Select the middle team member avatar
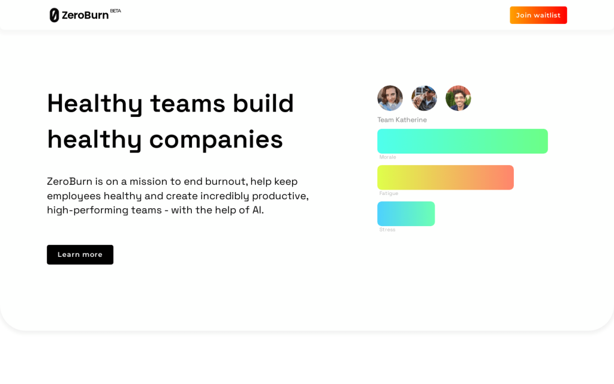This screenshot has width=614, height=384. (x=424, y=98)
